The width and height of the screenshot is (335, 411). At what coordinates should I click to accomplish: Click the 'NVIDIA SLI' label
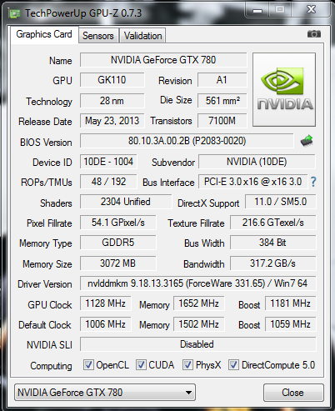coord(49,345)
